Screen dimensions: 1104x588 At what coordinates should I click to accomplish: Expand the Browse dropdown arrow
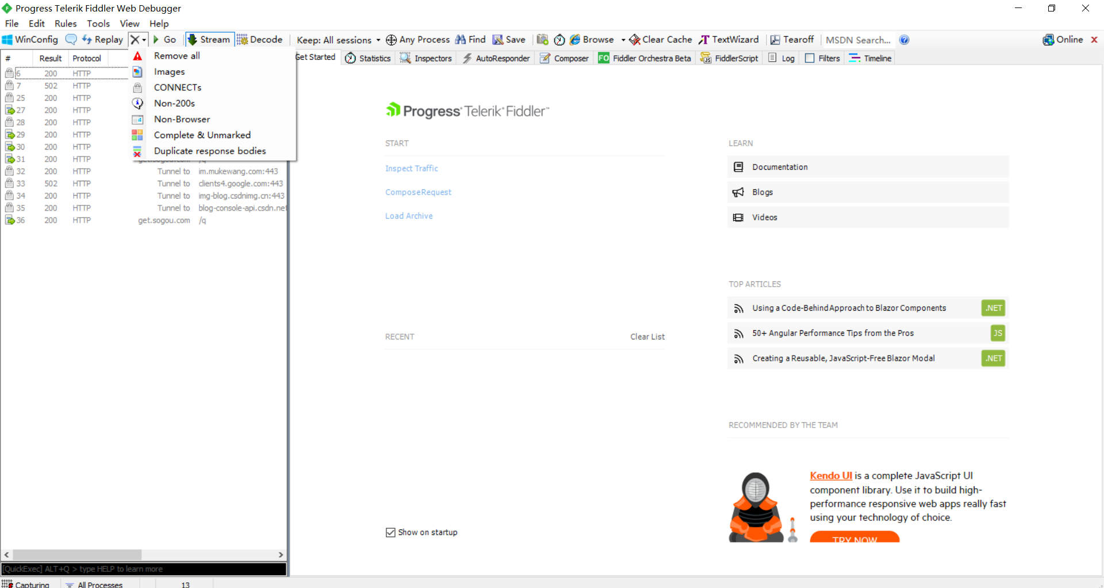[x=623, y=40]
